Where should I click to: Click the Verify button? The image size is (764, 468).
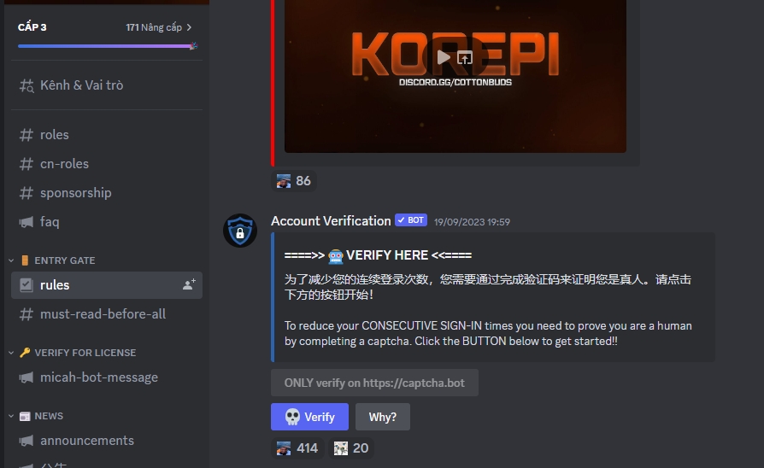click(310, 417)
